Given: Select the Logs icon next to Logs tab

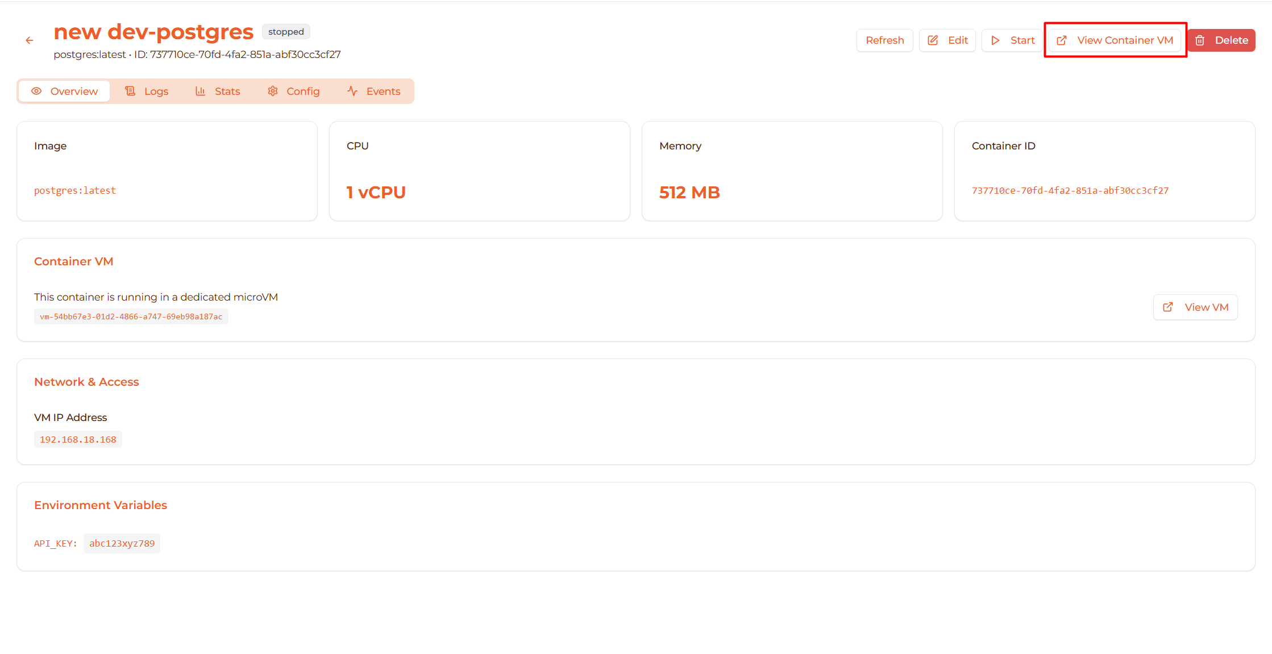Looking at the screenshot, I should (x=130, y=91).
